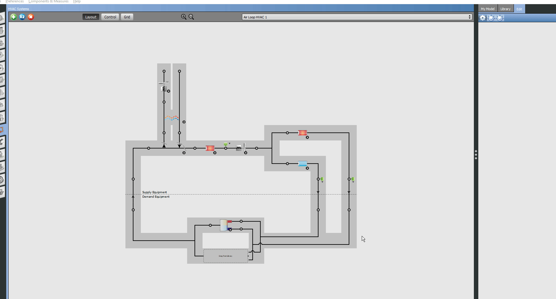
Task: Zoom out of the HVAC diagram
Action: coord(191,17)
